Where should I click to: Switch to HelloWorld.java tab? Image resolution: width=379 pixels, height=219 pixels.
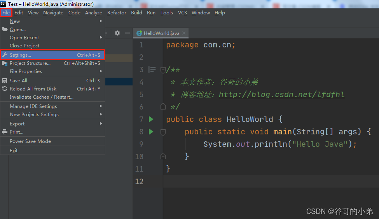click(x=161, y=33)
